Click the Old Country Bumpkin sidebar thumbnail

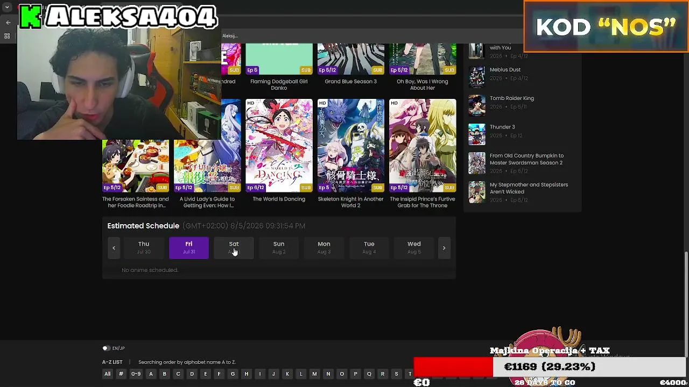pos(477,163)
